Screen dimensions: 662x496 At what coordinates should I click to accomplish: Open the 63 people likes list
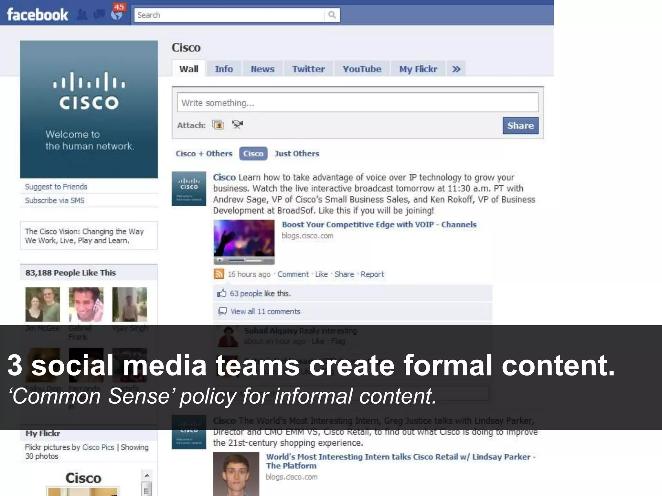(246, 293)
